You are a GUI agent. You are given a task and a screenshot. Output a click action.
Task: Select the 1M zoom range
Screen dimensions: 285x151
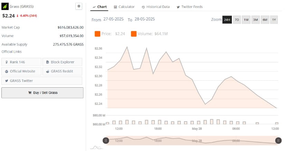(x=246, y=20)
